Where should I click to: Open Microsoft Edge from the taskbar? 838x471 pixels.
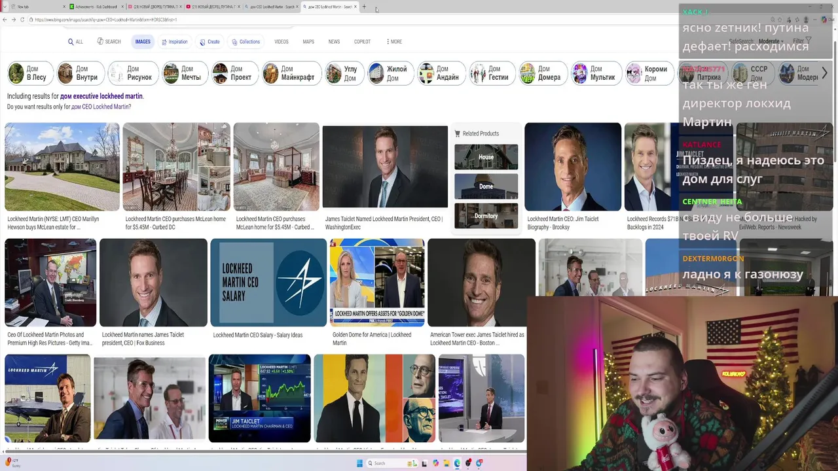pyautogui.click(x=457, y=463)
